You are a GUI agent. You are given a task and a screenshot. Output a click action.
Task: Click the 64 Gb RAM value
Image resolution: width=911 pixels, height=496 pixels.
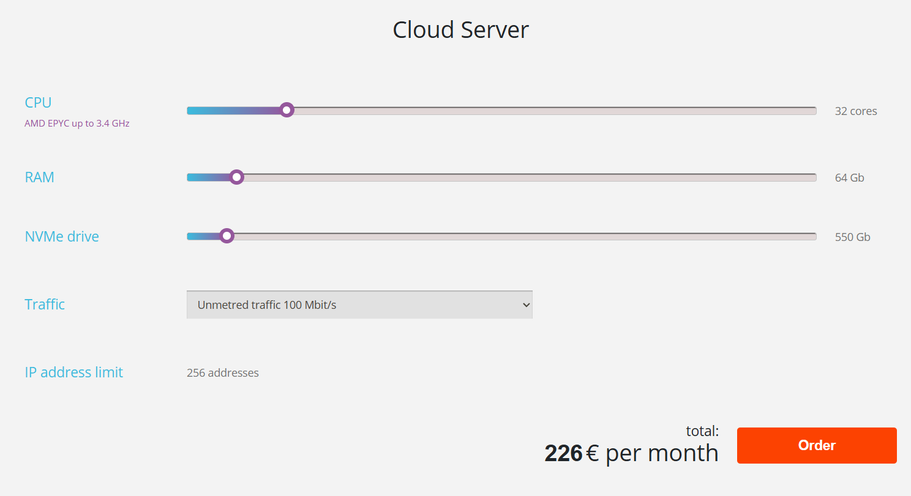[x=849, y=178]
